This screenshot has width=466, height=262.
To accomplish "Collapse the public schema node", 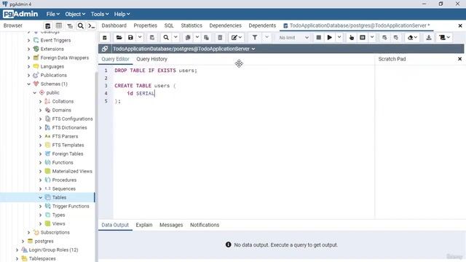I will 34,92.
